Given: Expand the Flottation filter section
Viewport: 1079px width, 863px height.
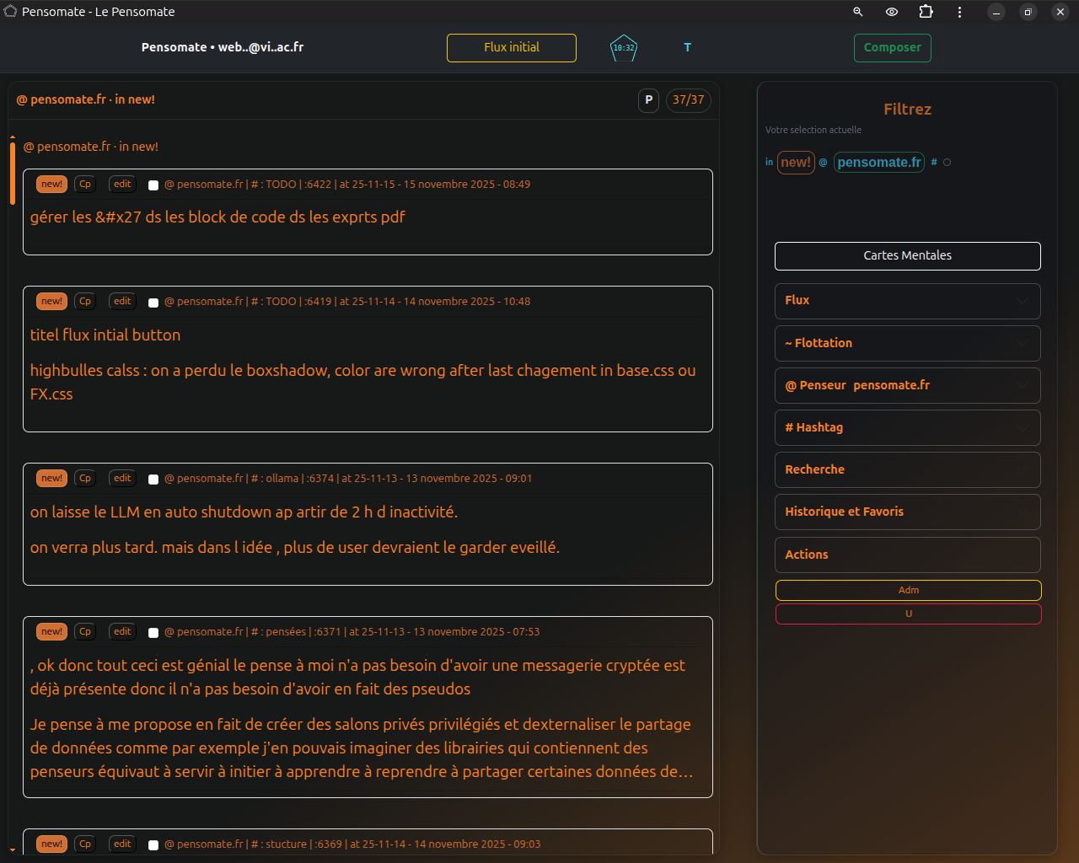Looking at the screenshot, I should (907, 343).
